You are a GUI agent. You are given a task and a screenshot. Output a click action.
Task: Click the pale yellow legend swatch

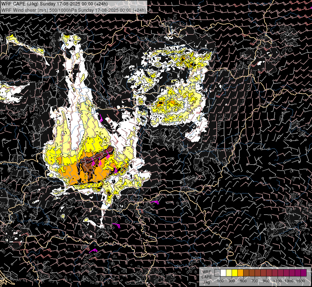pyautogui.click(x=229, y=273)
